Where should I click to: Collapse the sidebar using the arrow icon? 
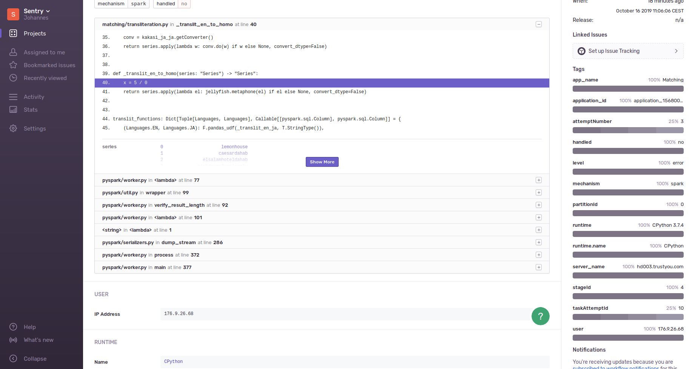click(x=13, y=358)
